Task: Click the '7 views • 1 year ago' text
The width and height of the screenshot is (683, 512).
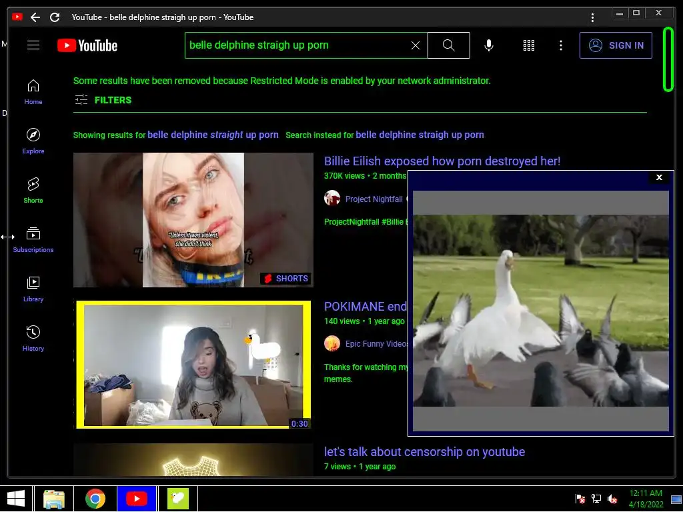Action: click(360, 467)
